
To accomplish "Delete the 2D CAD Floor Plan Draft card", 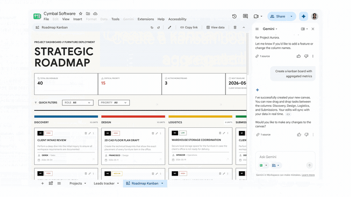I will (153, 133).
